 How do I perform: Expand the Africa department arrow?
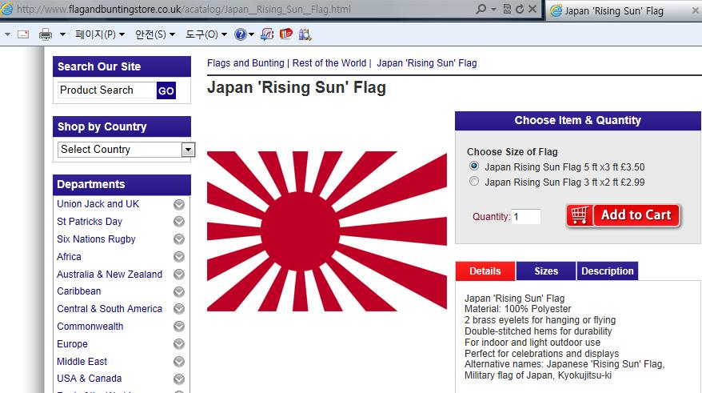pyautogui.click(x=179, y=257)
